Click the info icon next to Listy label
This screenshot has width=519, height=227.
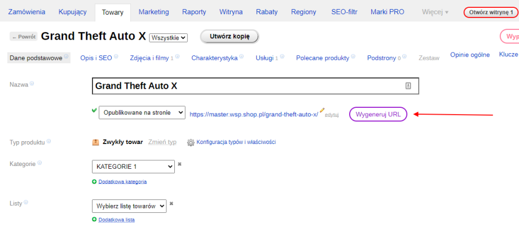point(26,202)
